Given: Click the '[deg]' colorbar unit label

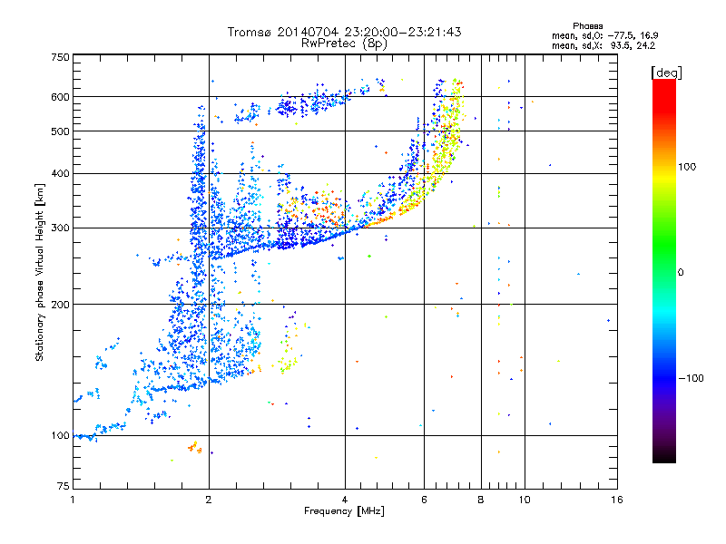Looking at the screenshot, I should tap(666, 73).
